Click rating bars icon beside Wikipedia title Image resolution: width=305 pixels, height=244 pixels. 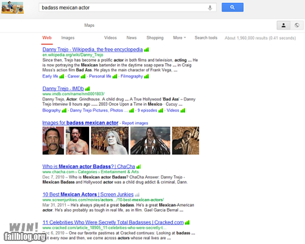[x=146, y=49]
